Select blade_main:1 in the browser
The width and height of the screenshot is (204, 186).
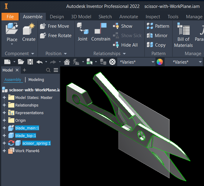(x=27, y=128)
